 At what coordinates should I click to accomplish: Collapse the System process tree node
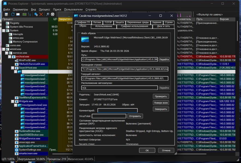(4, 31)
